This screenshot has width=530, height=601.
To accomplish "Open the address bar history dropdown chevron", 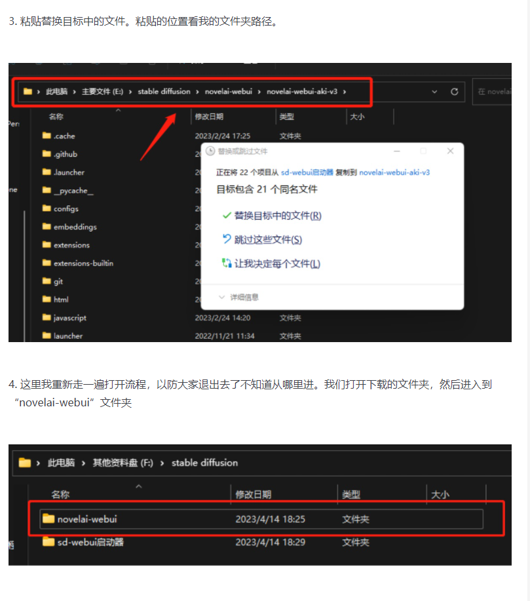I will click(x=434, y=92).
